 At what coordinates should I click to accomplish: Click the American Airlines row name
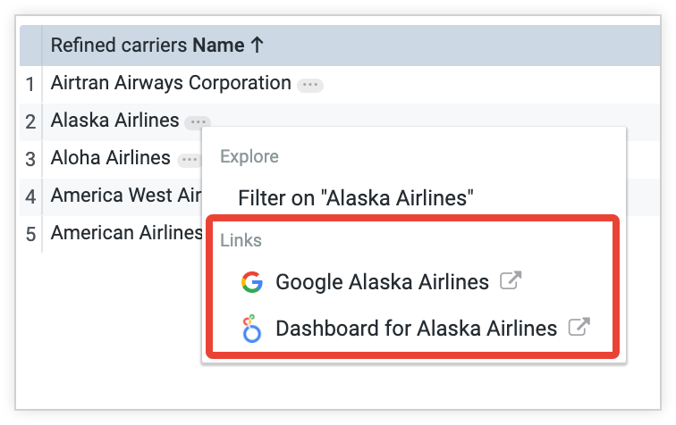(x=126, y=233)
